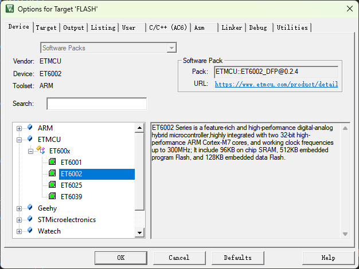The image size is (359, 269).
Task: Select the ETMCU vendor label in tree
Action: coord(49,140)
